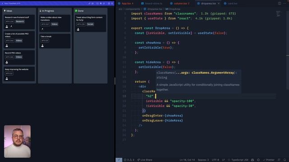Click user avatar on 'Tweet about blog' card
This screenshot has width=289, height=162.
click(78, 29)
